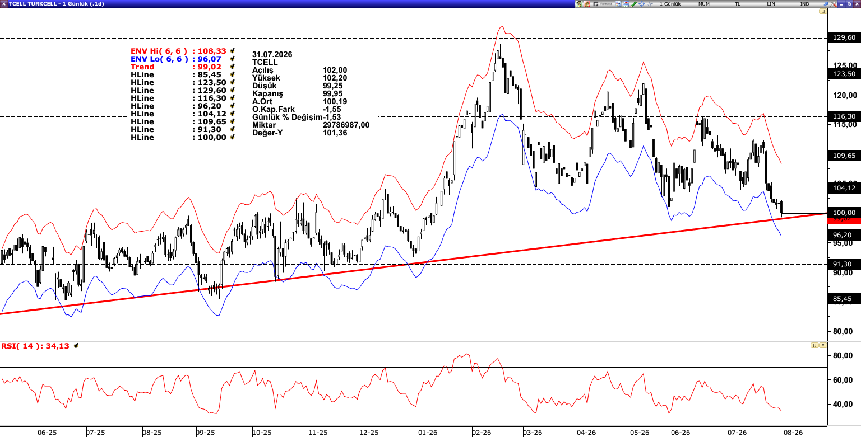Click the 'RSI( 14 ): 34,13' label

point(35,346)
